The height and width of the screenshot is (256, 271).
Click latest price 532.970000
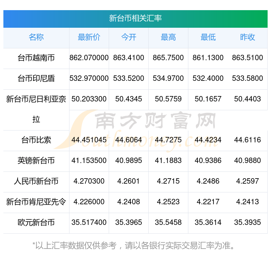(89, 78)
